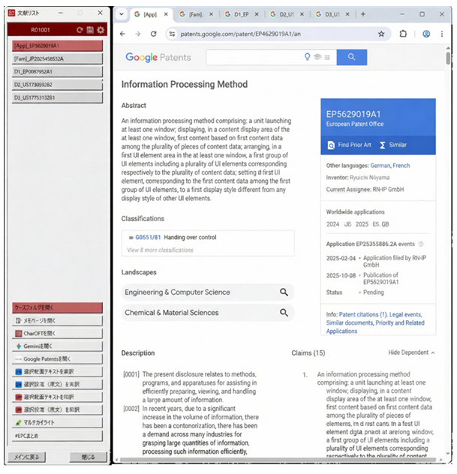Click the browser address bar URL
Screen dimensions: 457x474
tap(241, 34)
